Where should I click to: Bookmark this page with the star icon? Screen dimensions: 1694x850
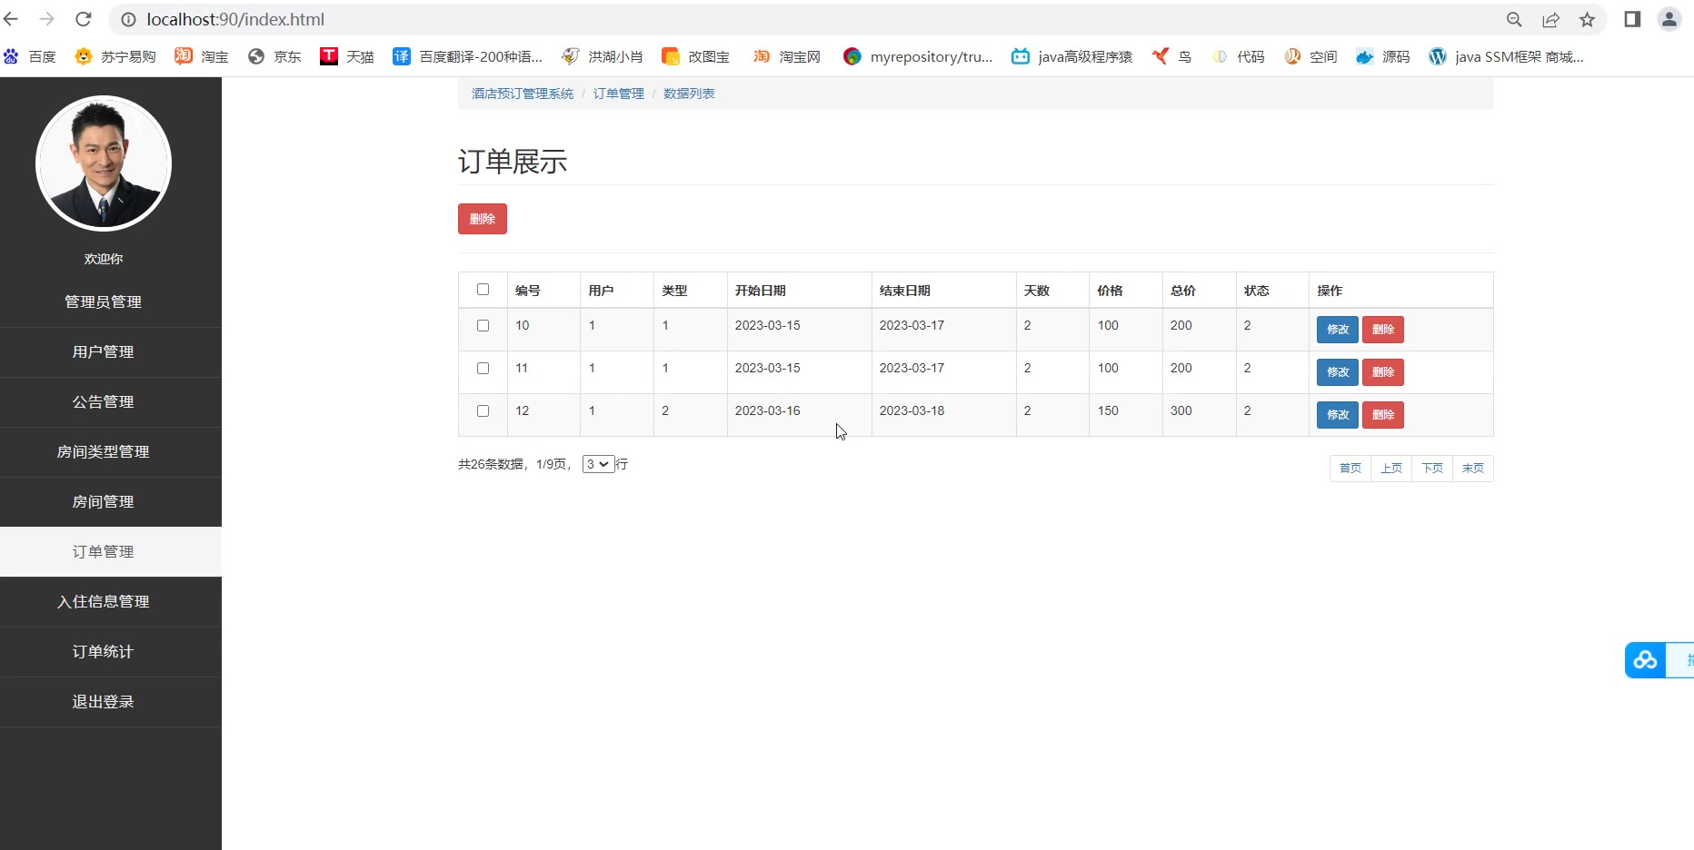1587,19
